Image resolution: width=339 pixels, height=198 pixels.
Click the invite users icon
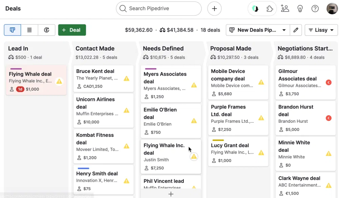(285, 8)
